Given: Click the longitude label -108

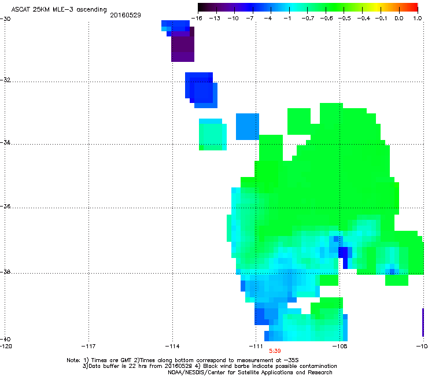Looking at the screenshot, I should [x=340, y=346].
